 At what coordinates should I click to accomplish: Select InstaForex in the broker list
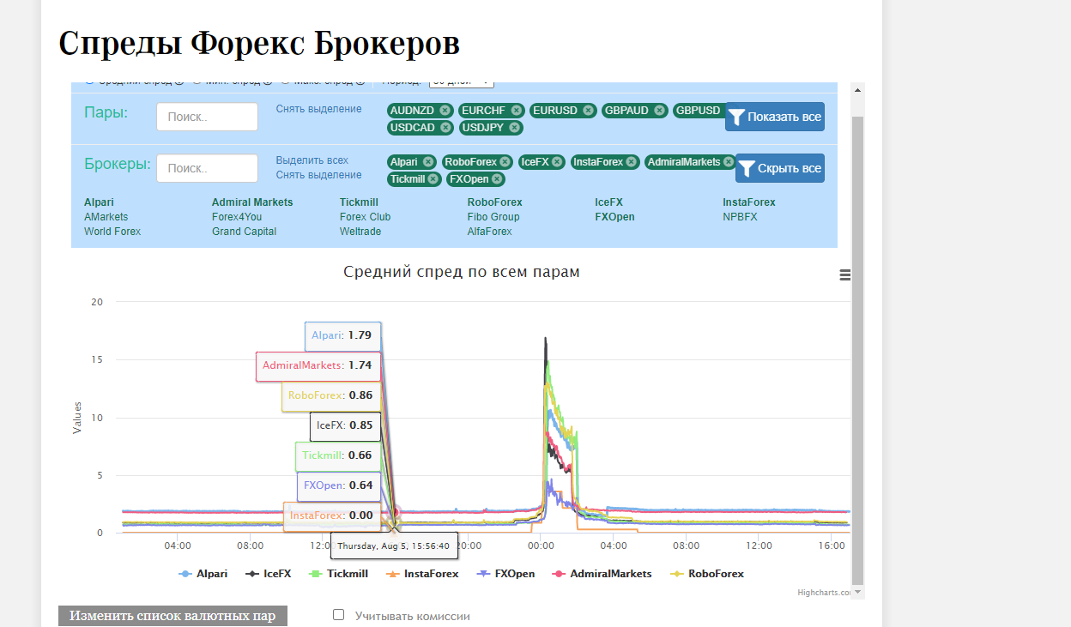tap(749, 202)
